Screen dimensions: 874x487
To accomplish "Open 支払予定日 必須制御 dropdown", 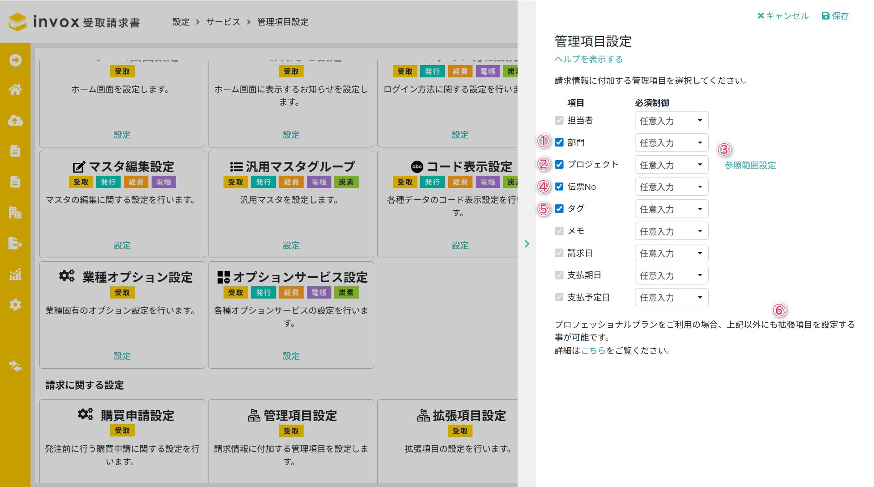I will pyautogui.click(x=671, y=297).
